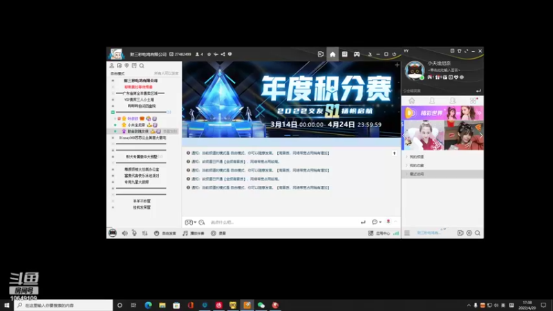Click the share icon in channel header

click(x=223, y=55)
